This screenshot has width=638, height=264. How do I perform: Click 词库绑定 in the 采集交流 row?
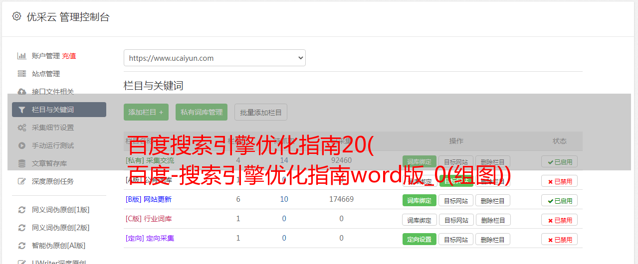click(x=419, y=161)
